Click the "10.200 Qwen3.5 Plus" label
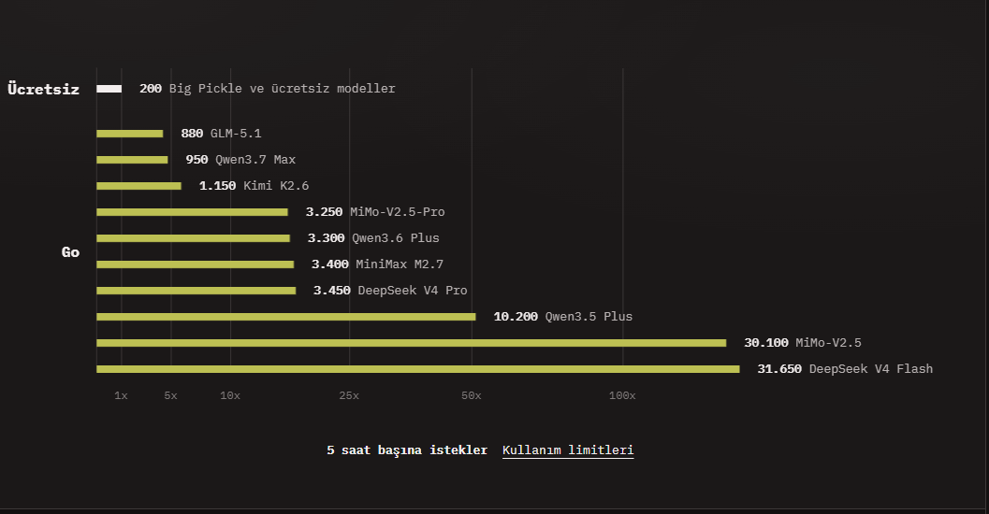The height and width of the screenshot is (514, 989). coord(562,316)
